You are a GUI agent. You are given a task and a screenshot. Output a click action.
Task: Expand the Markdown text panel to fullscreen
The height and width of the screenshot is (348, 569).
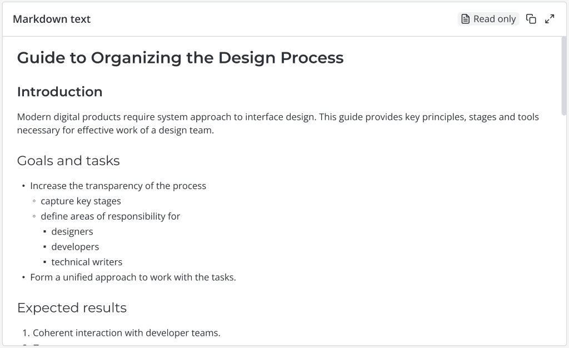point(550,19)
